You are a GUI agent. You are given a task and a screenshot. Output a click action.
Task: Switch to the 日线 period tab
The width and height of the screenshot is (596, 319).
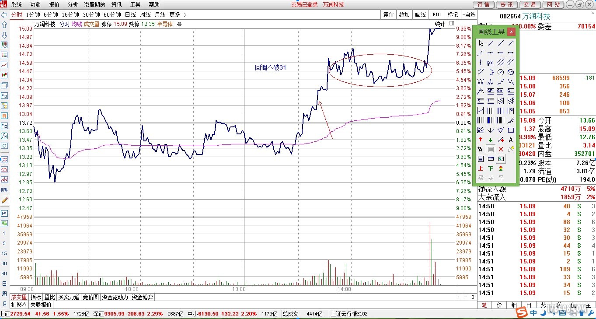click(130, 14)
